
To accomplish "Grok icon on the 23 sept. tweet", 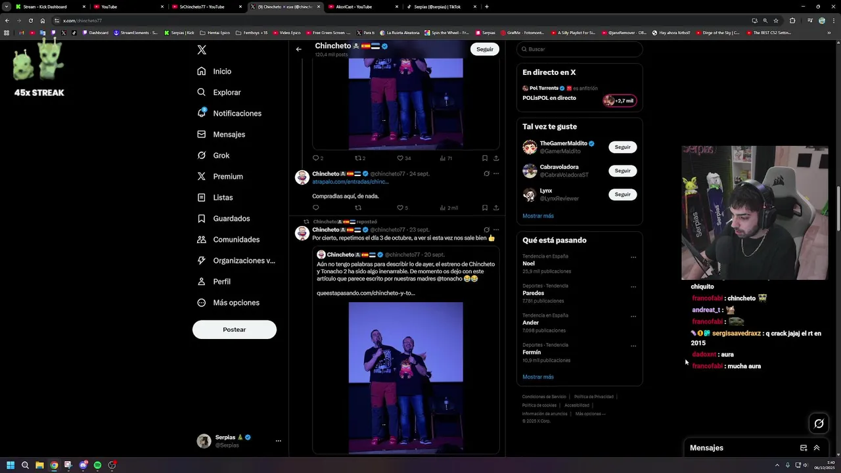I will pos(486,229).
